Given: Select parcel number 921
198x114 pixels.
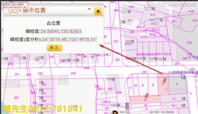Looking at the screenshot, I should (174, 21).
